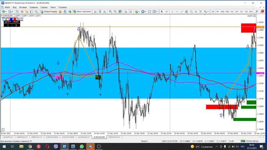Viewport: 267px width, 150px height.
Task: Toggle the Авто-торговля button
Action: coord(82,12)
